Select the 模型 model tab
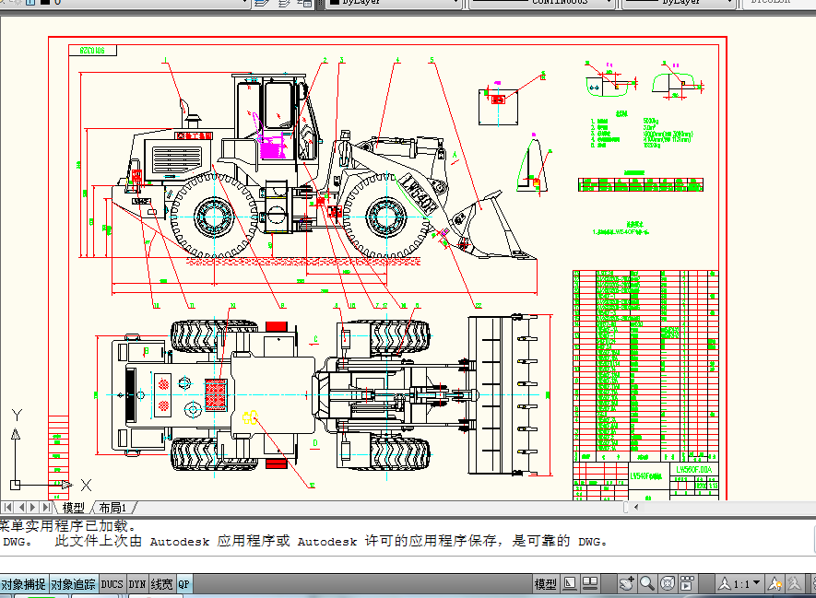The width and height of the screenshot is (816, 598). 76,507
